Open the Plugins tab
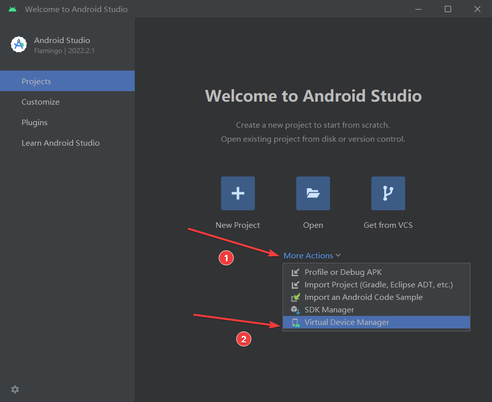 (68, 122)
